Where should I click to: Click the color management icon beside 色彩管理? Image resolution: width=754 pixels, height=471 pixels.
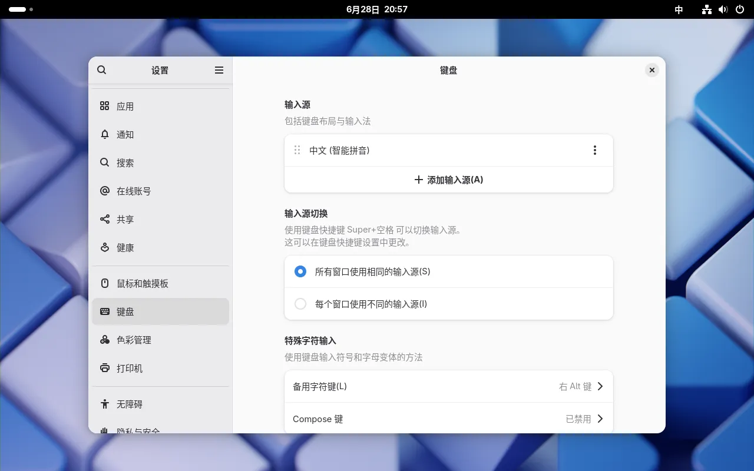(105, 340)
